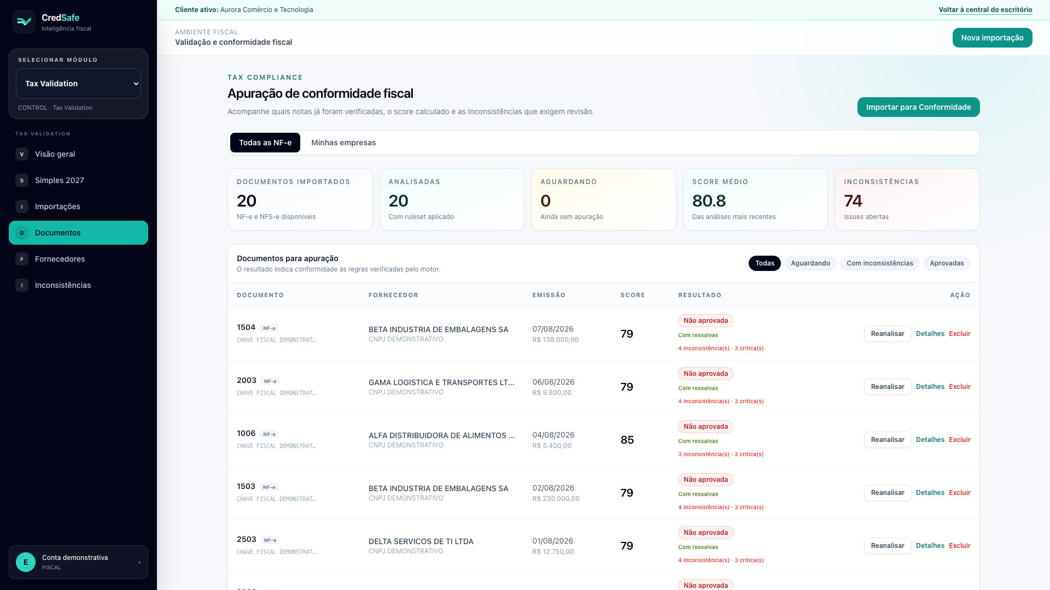Open the Inconsistências sidebar item
1050x590 pixels.
coord(78,285)
